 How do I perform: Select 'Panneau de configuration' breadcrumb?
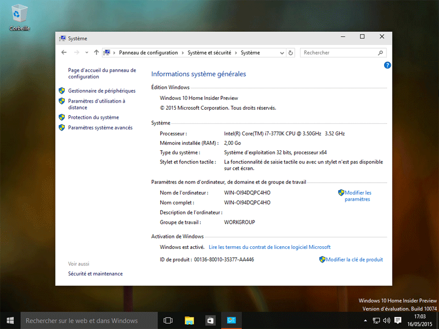pyautogui.click(x=148, y=53)
